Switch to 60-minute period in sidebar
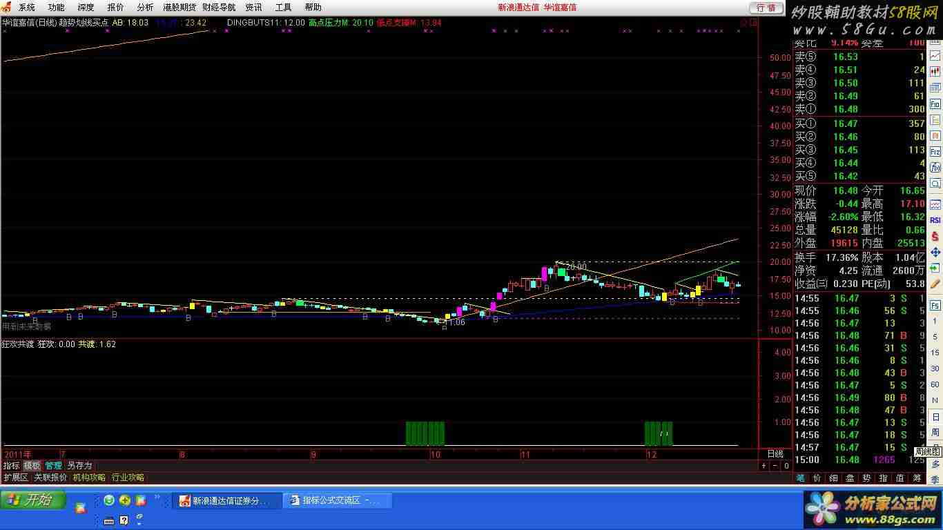 pos(935,385)
